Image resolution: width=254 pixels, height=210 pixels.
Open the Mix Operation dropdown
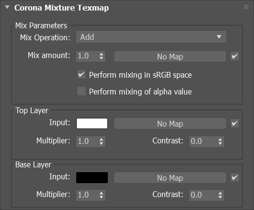coord(151,37)
